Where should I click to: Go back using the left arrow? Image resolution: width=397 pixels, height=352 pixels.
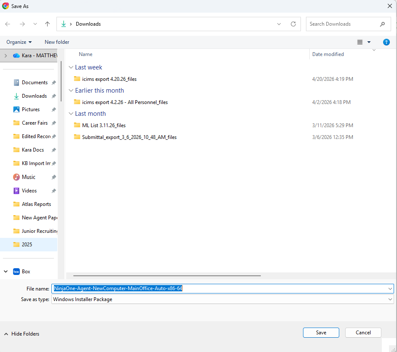(8, 24)
